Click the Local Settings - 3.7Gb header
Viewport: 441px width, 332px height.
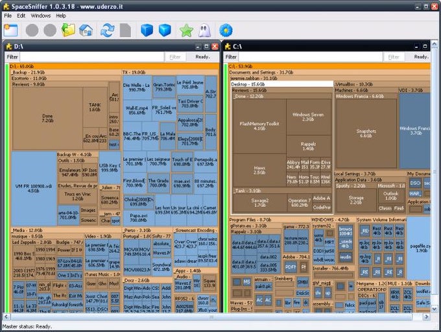[370, 174]
